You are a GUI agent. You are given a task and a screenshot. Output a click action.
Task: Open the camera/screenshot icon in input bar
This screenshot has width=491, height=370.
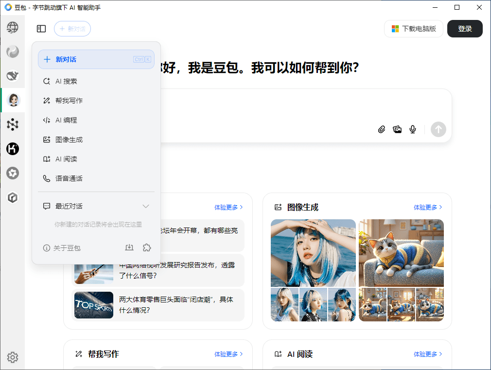pyautogui.click(x=397, y=129)
